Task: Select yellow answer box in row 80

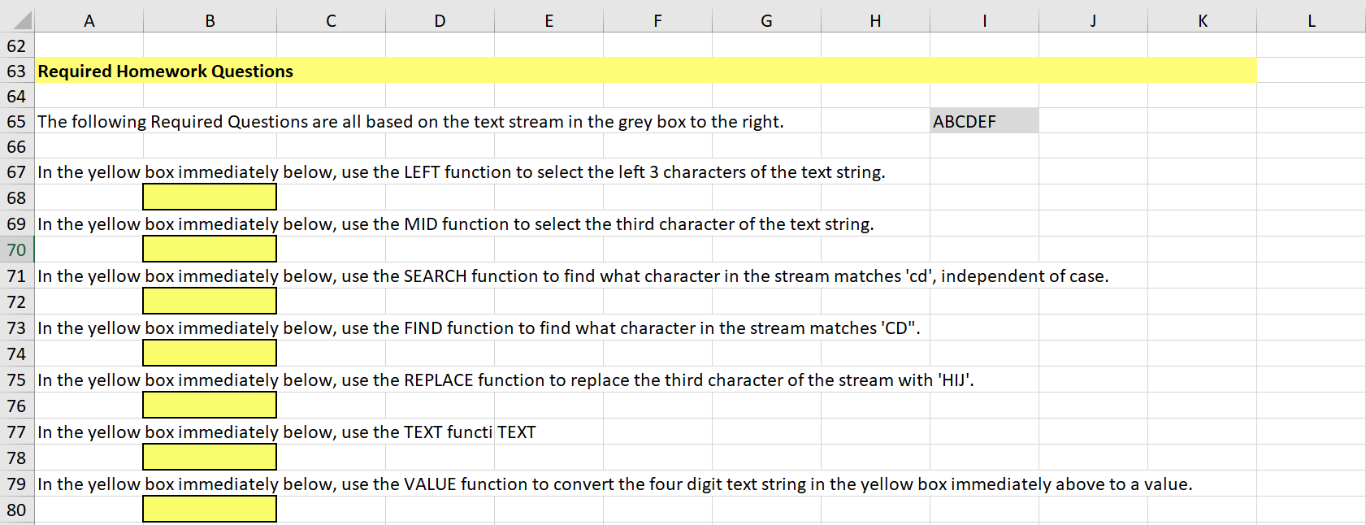Action: [210, 509]
